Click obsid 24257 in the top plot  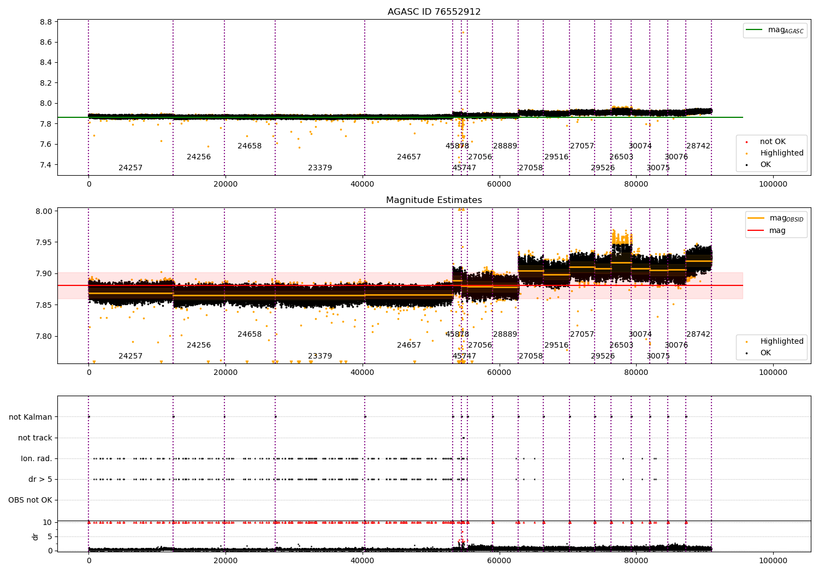click(130, 168)
